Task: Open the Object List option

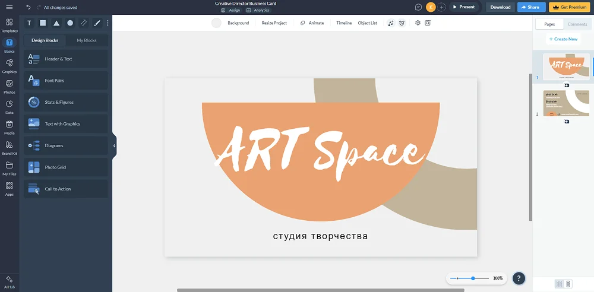Action: pos(368,23)
